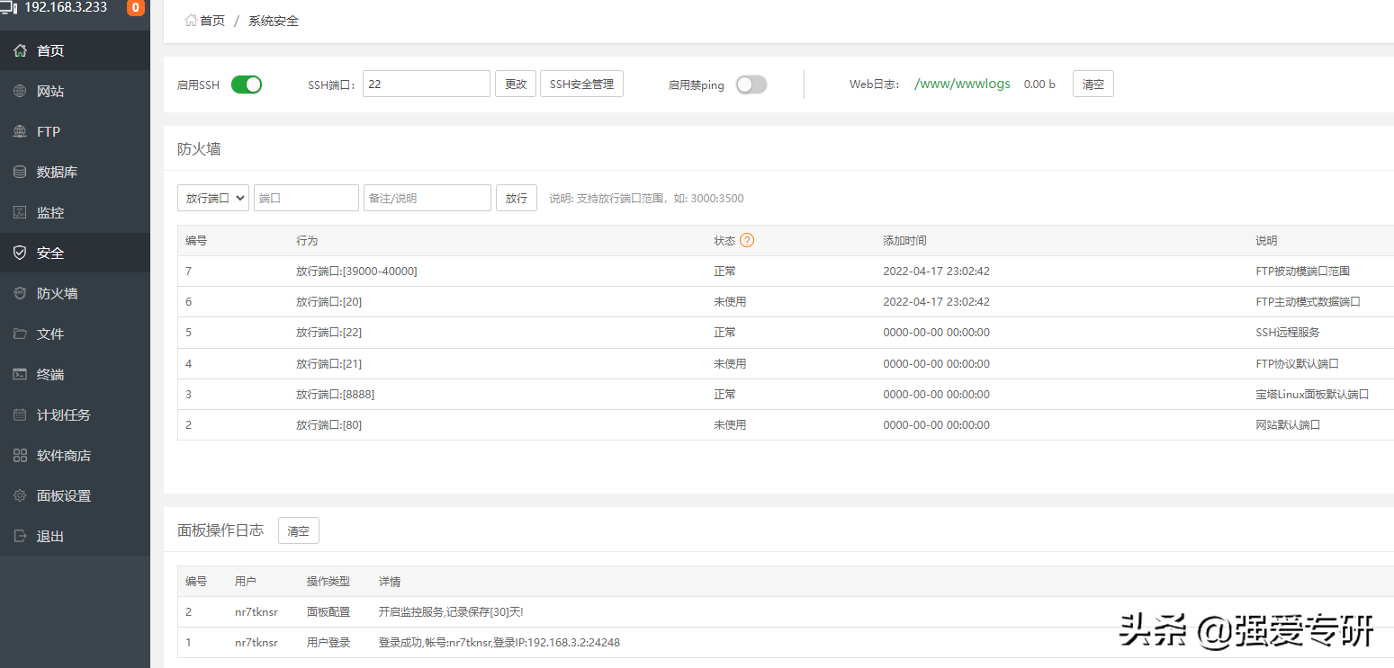1394x668 pixels.
Task: Click the 端口 input field
Action: 306,198
